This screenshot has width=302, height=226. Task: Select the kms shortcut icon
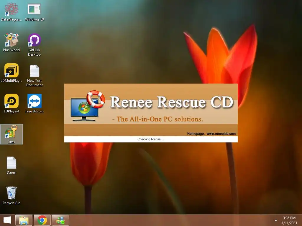pyautogui.click(x=12, y=134)
